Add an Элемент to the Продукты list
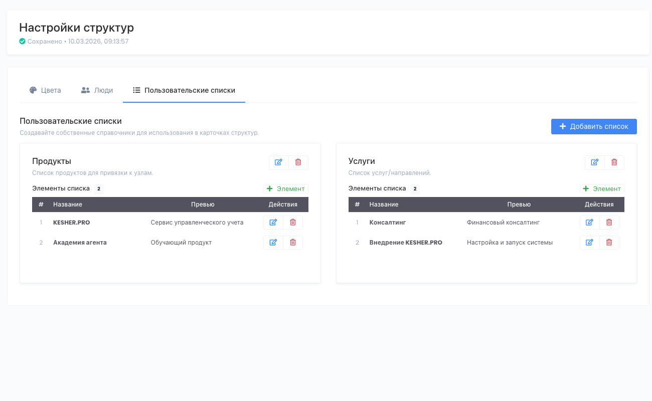 tap(286, 189)
